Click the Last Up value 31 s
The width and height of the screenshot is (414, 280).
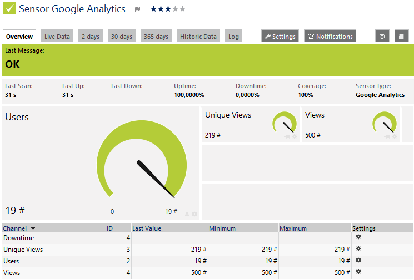click(x=68, y=95)
